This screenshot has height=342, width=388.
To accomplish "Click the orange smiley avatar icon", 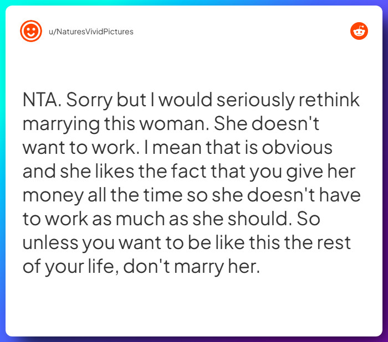I will (31, 31).
